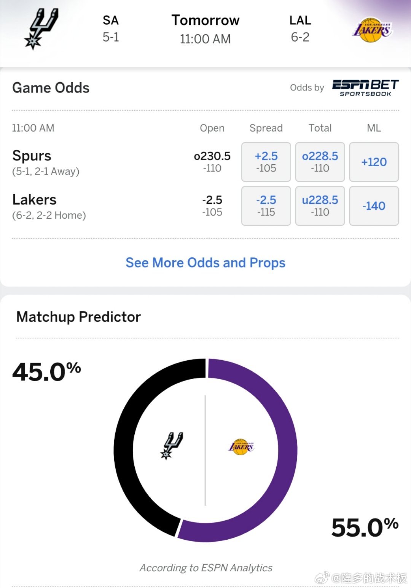Select the Spurs spread +2.5 bet
This screenshot has height=588, width=411.
point(266,162)
